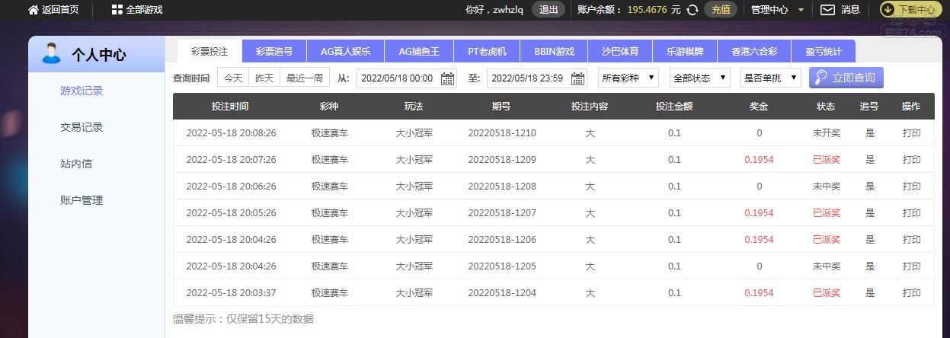Viewport: 950px width, 338px height.
Task: Click 打印 for period 20220518-1206
Action: click(x=911, y=240)
